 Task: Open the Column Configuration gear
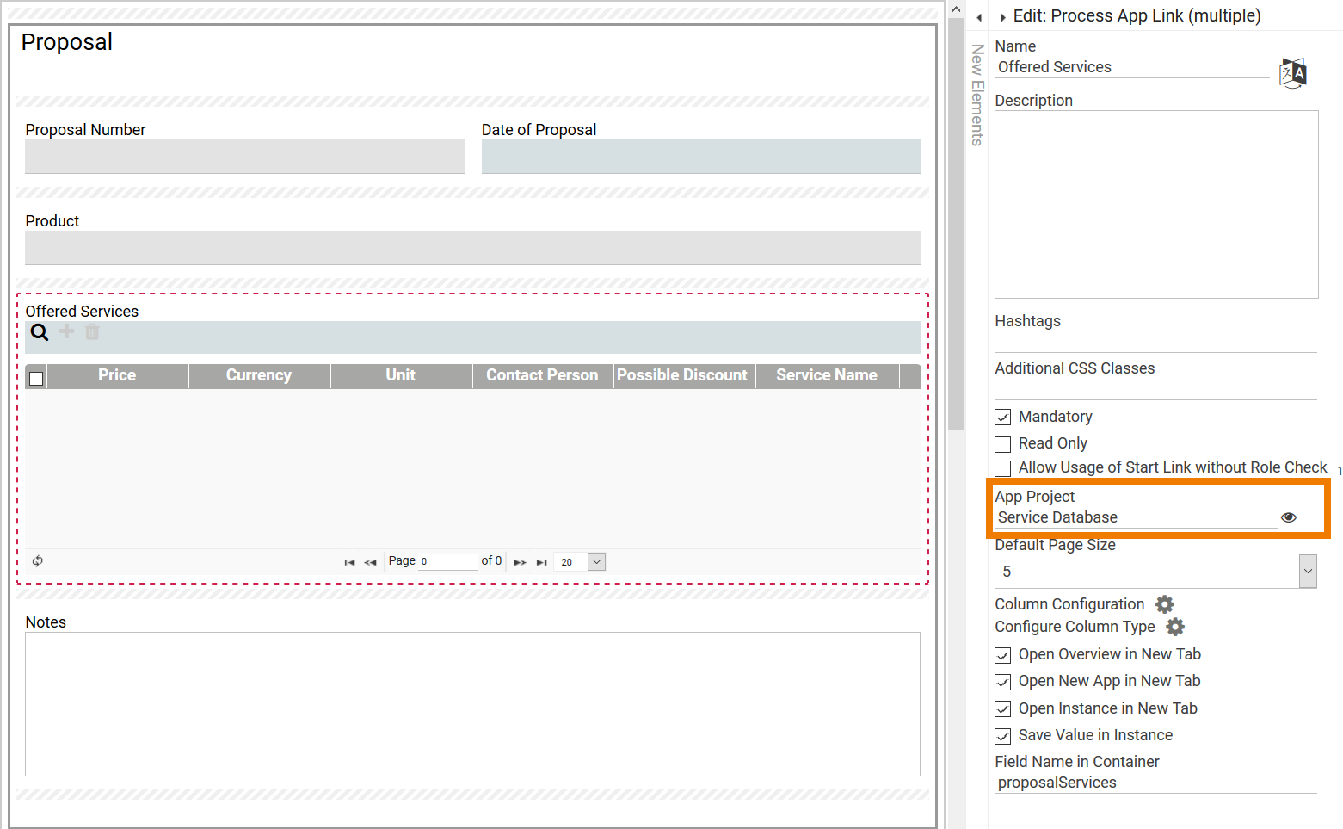(x=1164, y=604)
